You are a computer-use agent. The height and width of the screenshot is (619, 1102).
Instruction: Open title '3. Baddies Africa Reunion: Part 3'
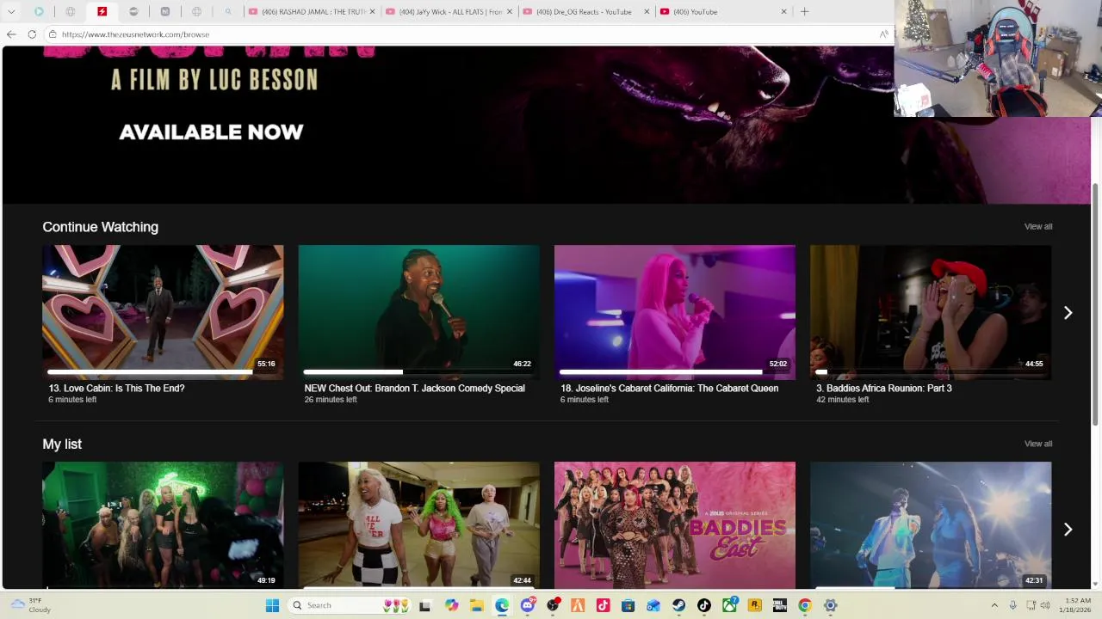tap(884, 389)
